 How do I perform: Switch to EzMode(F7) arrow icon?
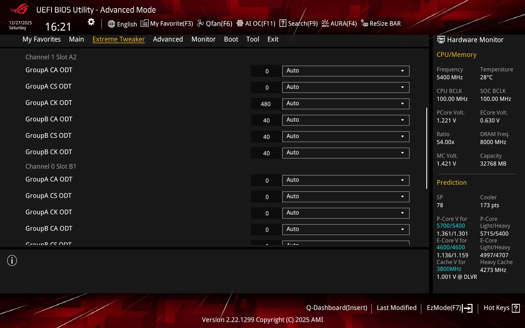coord(467,308)
